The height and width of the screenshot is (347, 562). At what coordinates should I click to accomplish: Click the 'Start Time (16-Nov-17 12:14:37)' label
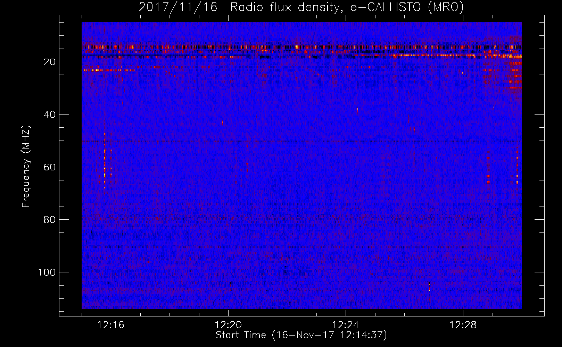pos(301,335)
